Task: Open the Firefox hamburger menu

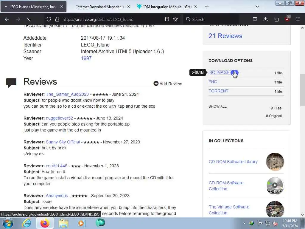Action: tap(298, 19)
